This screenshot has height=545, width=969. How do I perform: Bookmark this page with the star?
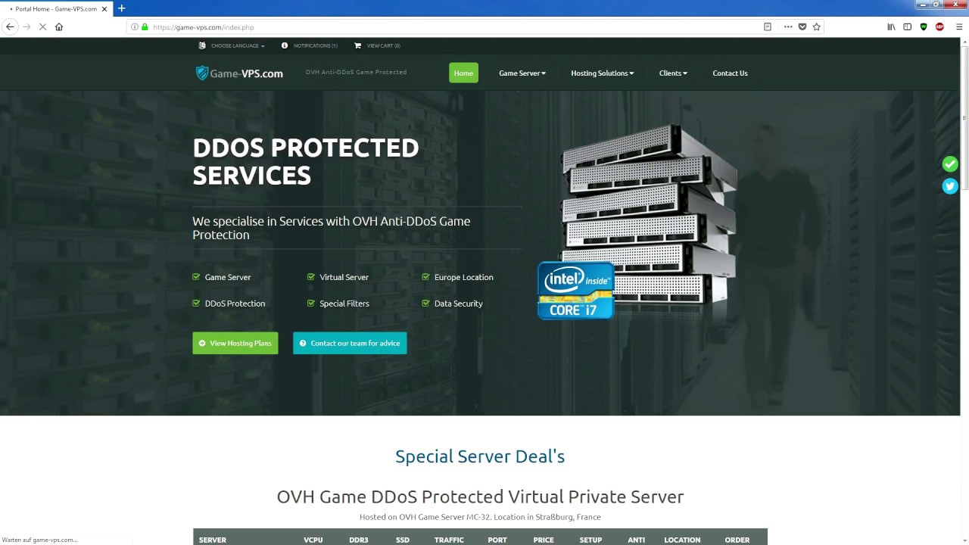[817, 26]
